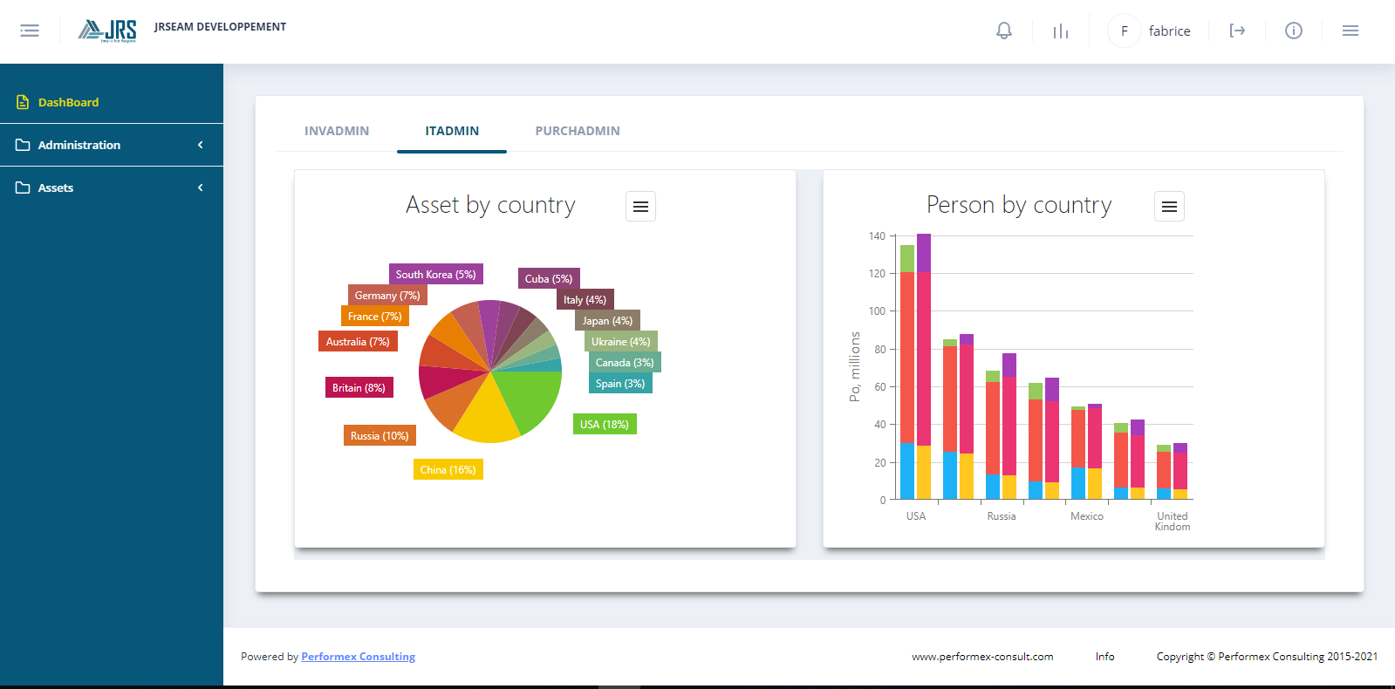Click the bar chart statistics icon in header
The height and width of the screenshot is (689, 1395).
click(x=1060, y=31)
